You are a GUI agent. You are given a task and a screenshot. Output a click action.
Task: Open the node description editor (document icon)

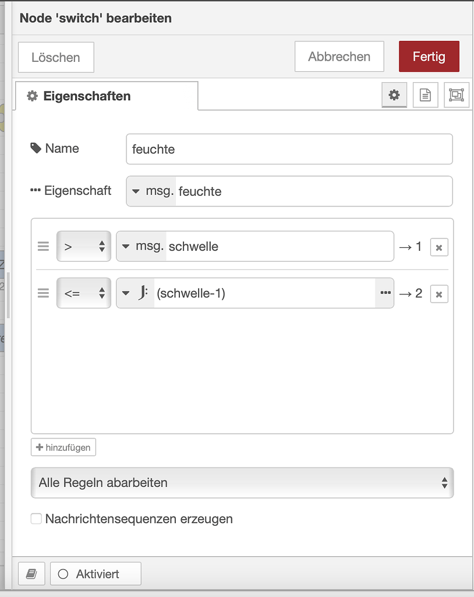coord(425,94)
